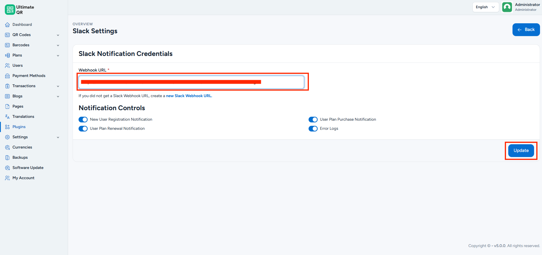Click the Currencies gear-dollar icon
Screen dimensions: 542x255
tap(7, 147)
